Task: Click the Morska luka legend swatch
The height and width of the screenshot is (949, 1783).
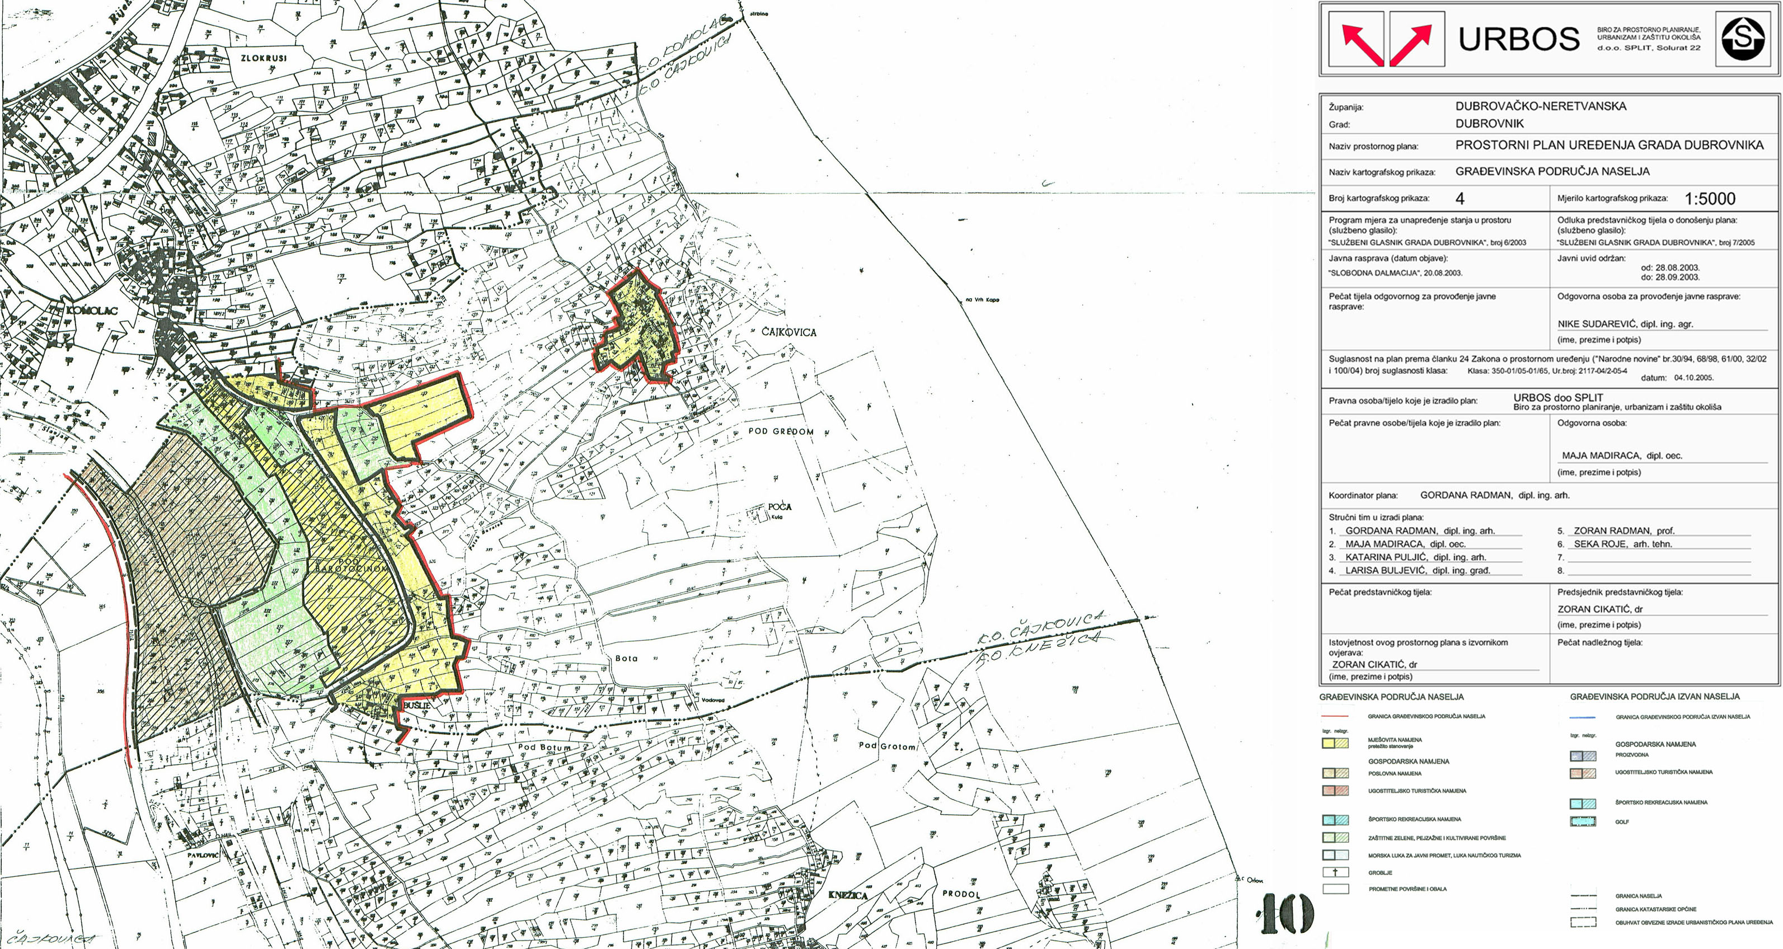Action: (x=1335, y=856)
